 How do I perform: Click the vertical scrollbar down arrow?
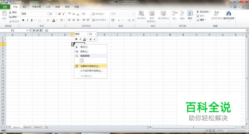point(247,124)
